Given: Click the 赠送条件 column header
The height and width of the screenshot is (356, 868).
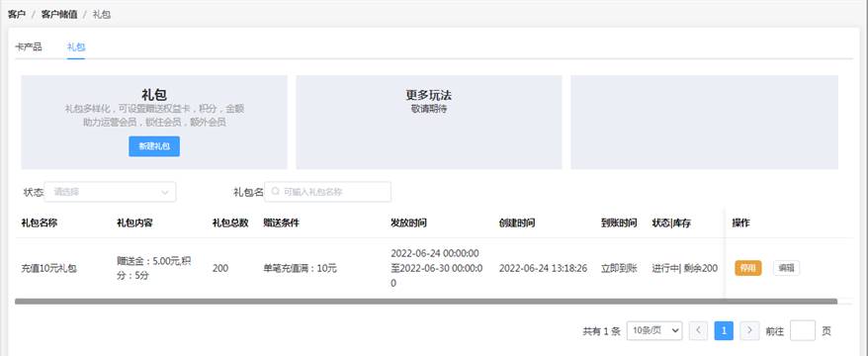Looking at the screenshot, I should (x=281, y=222).
